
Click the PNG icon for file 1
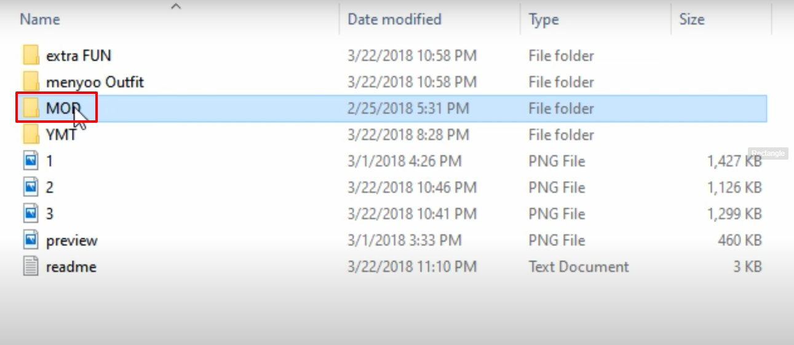(31, 161)
